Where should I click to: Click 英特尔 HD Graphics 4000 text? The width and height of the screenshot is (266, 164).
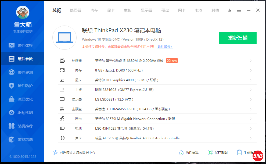tap(127, 80)
